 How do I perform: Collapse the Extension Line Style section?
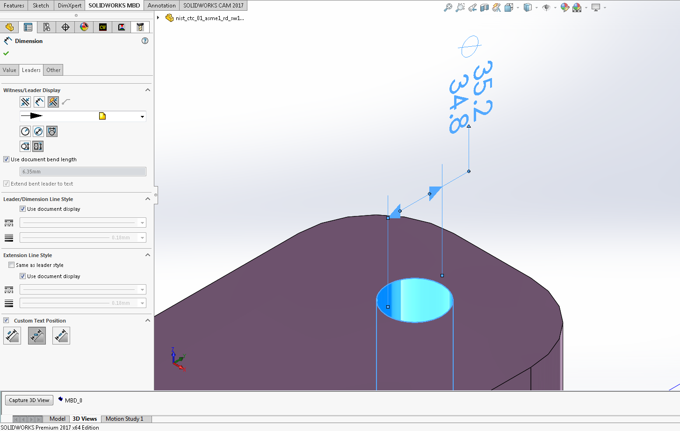coord(148,255)
